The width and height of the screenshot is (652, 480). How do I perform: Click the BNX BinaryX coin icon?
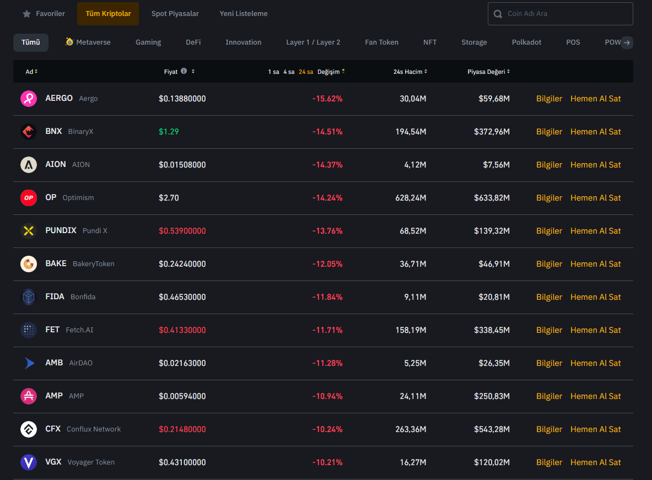[x=28, y=132]
